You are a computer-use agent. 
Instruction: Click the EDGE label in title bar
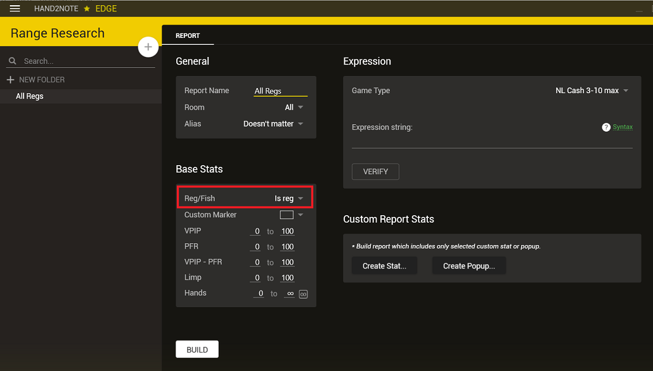pyautogui.click(x=106, y=8)
